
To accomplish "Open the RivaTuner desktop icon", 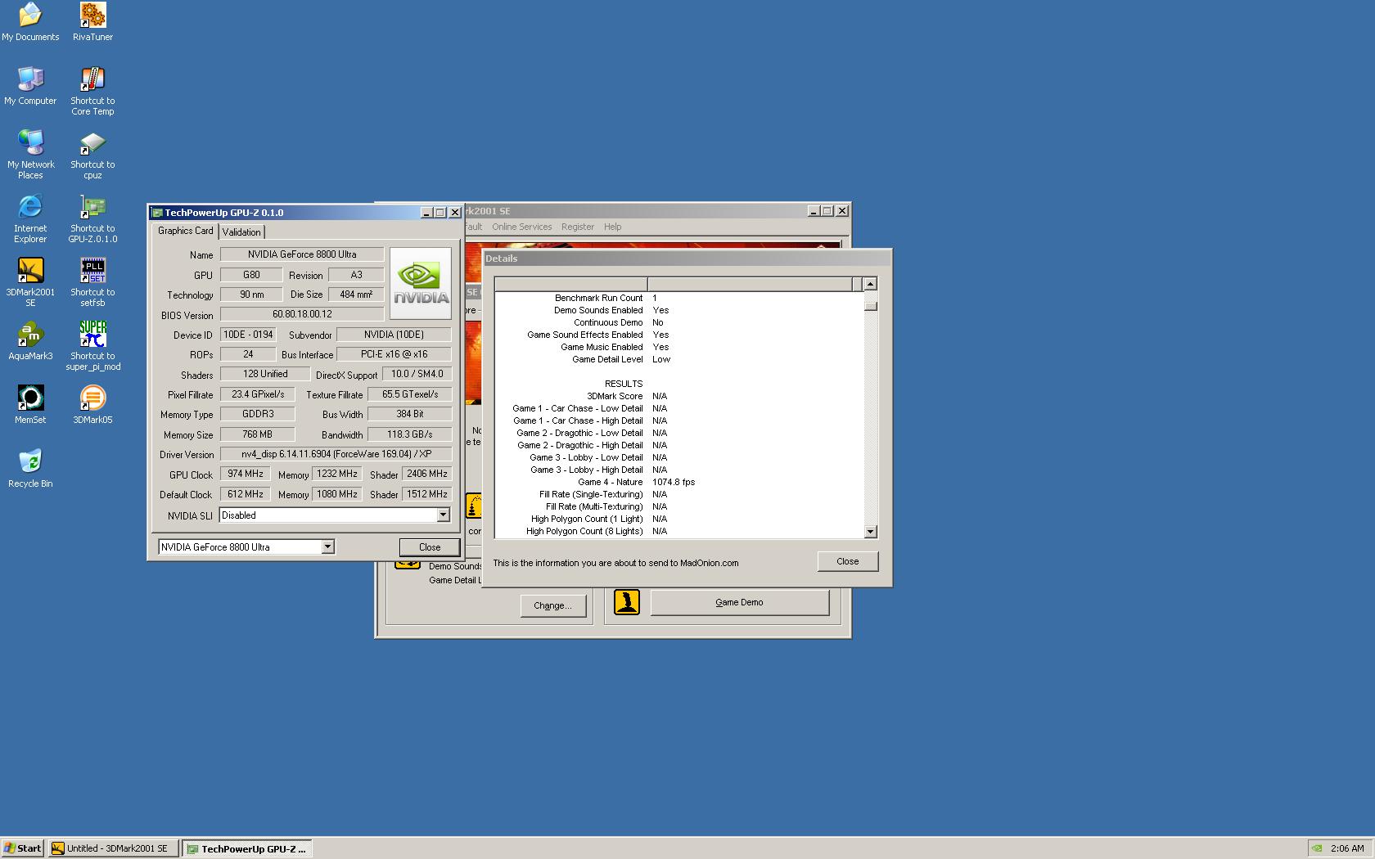I will (x=92, y=22).
